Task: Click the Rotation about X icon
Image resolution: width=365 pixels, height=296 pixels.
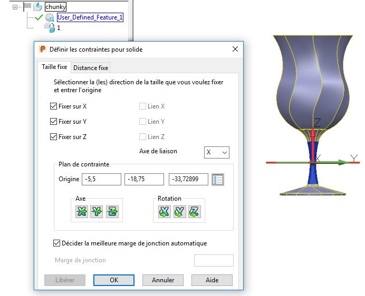Action: [x=165, y=212]
